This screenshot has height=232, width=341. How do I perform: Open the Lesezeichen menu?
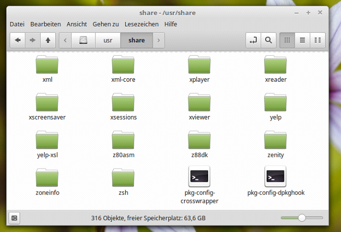[x=142, y=25]
